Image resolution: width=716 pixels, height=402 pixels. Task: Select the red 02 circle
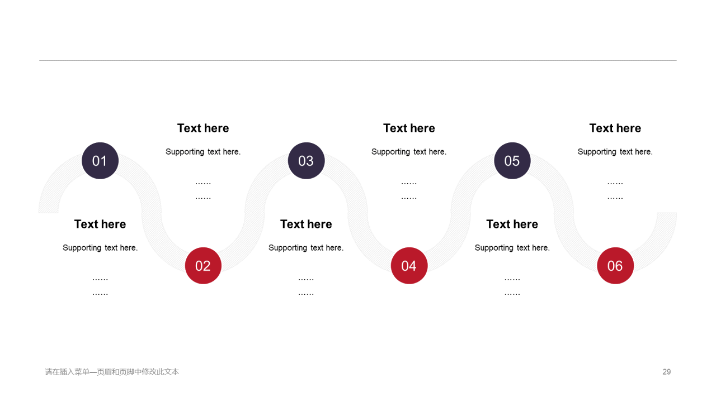tap(203, 266)
